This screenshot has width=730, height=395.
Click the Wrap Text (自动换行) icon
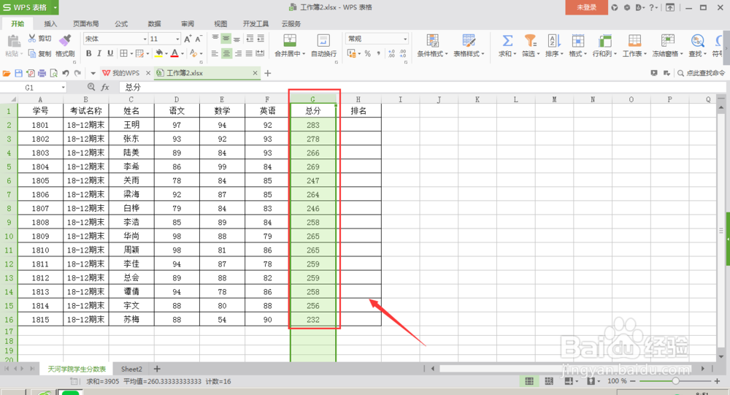323,41
